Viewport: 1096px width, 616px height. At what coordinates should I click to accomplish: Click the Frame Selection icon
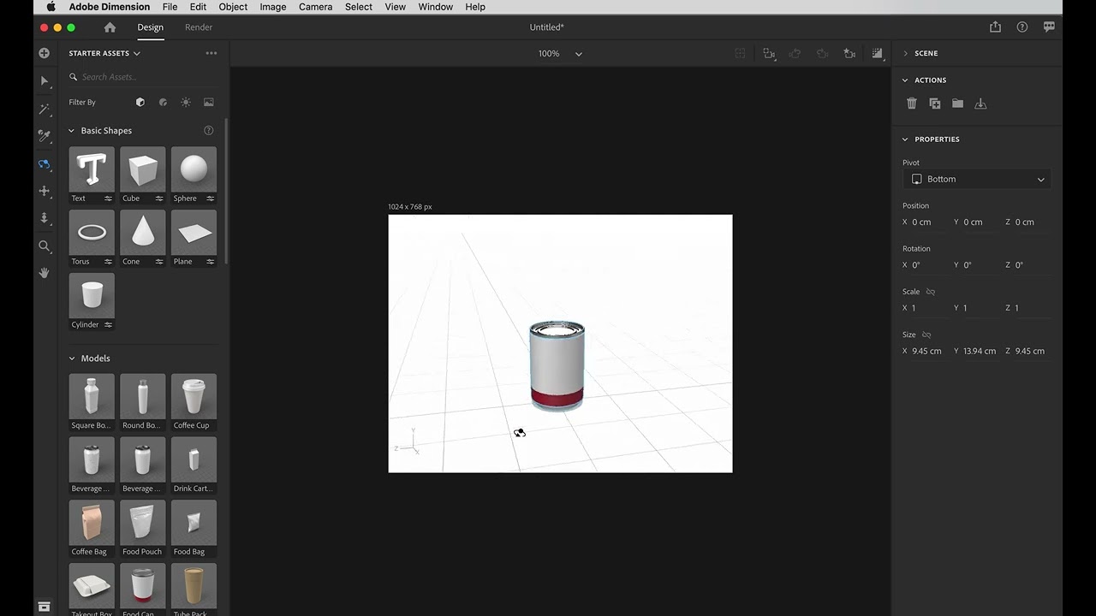(741, 53)
